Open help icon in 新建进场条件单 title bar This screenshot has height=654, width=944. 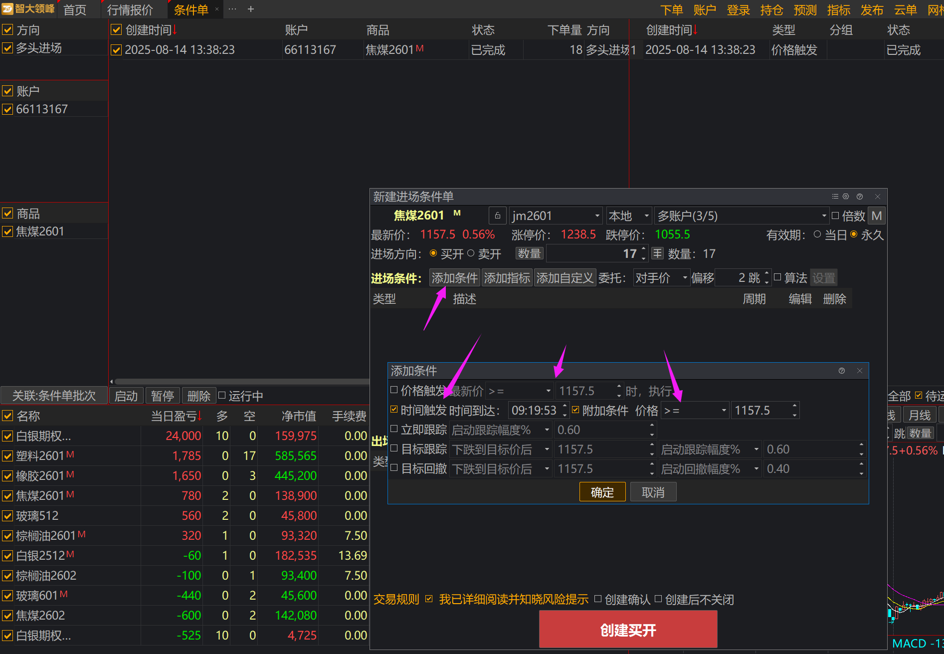click(860, 197)
